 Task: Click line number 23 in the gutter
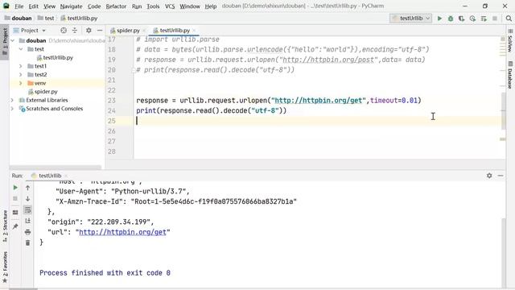point(112,101)
